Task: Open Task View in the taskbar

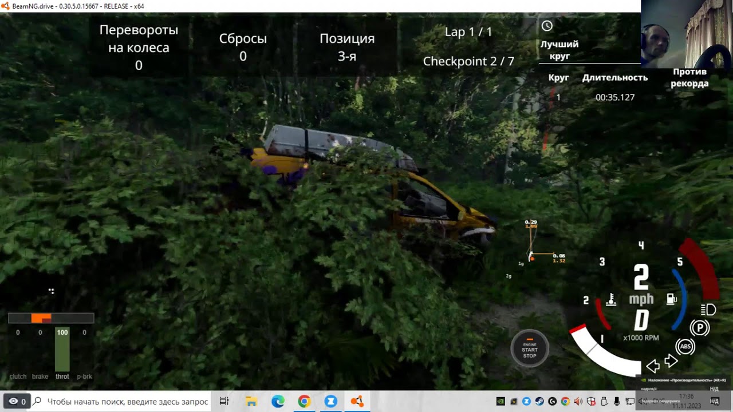Action: tap(224, 402)
